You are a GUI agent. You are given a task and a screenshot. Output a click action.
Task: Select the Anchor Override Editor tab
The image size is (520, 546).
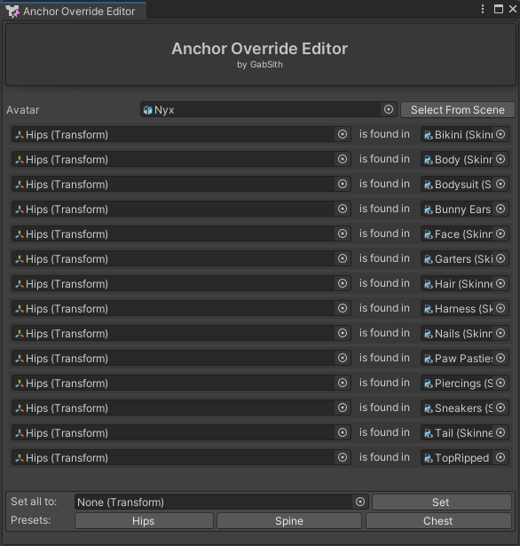(73, 12)
